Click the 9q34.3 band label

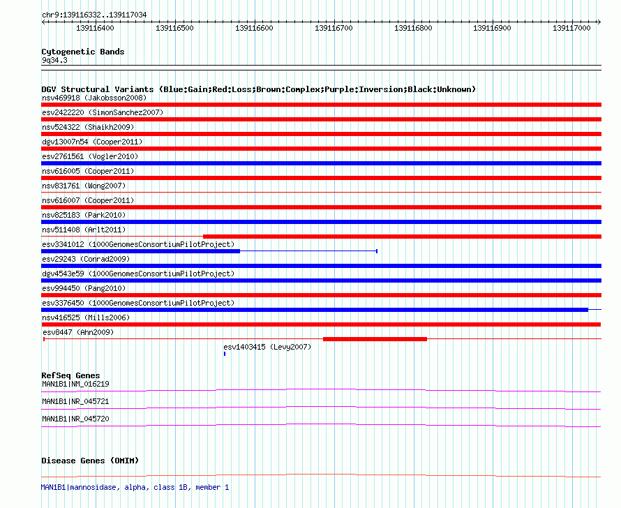(54, 60)
